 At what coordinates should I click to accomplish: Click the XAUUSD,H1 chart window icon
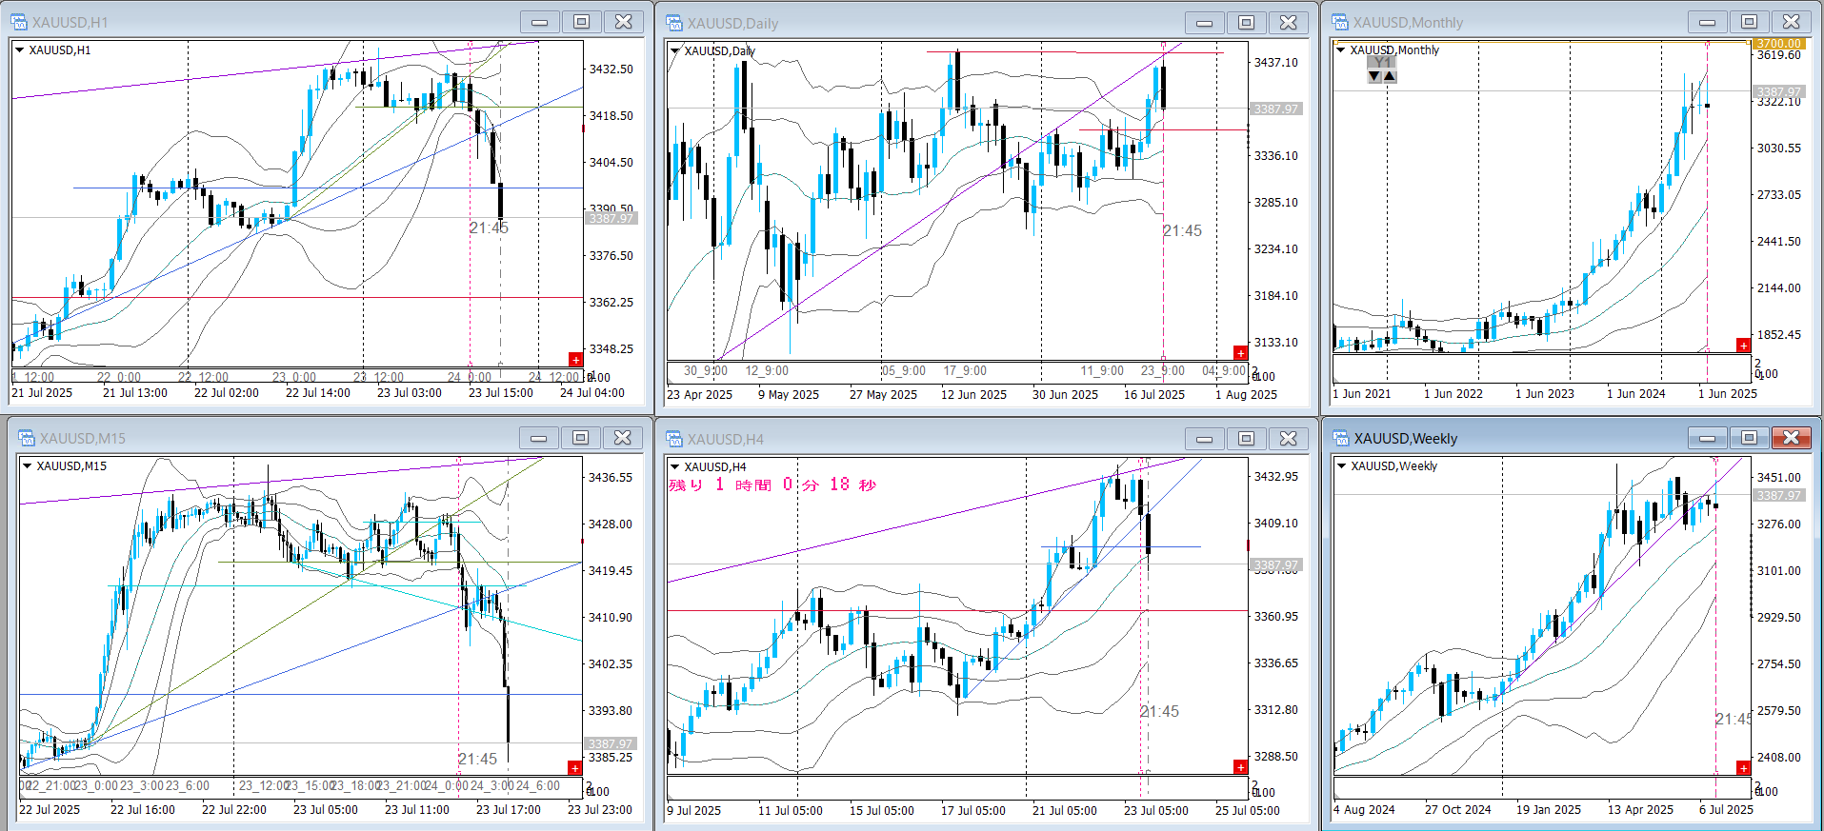point(18,22)
